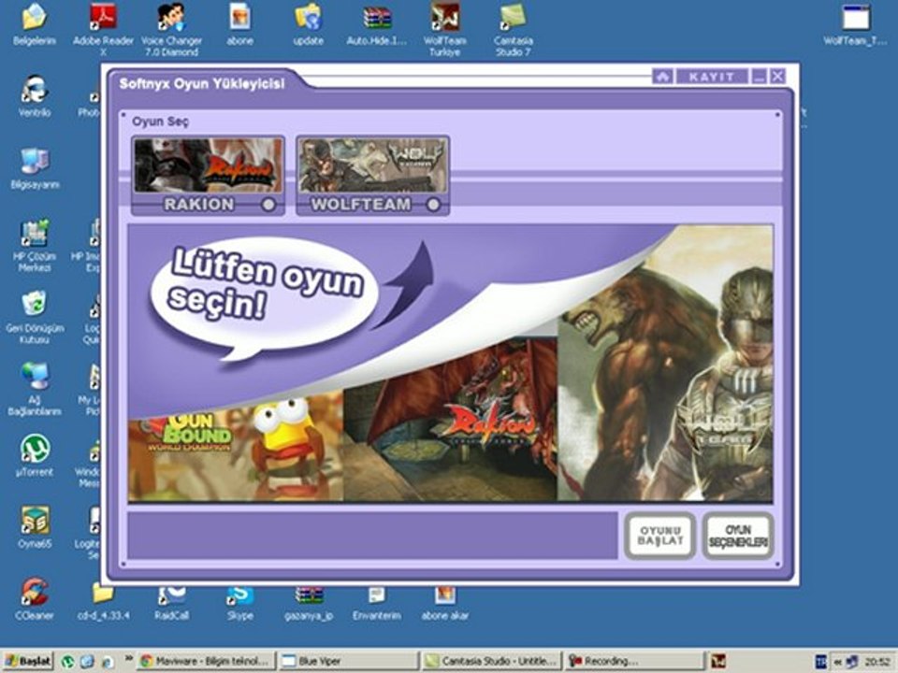Open Belgelerim desktop folder icon
The height and width of the screenshot is (673, 898).
coord(35,24)
